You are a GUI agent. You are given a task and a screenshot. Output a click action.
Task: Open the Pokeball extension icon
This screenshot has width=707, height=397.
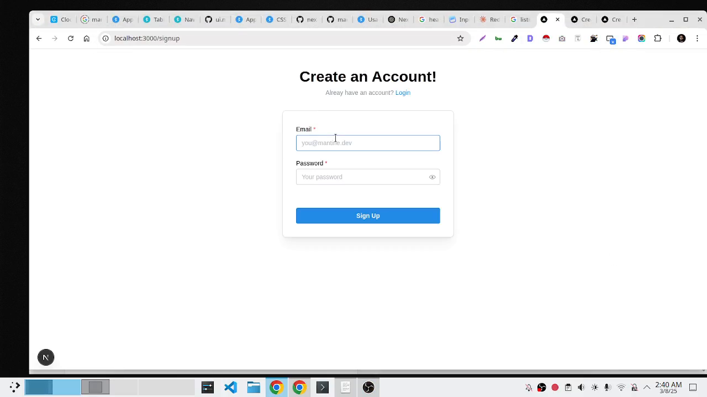[546, 39]
